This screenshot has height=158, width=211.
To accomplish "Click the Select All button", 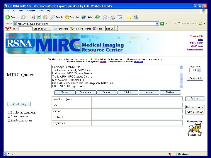I will click(x=195, y=78).
